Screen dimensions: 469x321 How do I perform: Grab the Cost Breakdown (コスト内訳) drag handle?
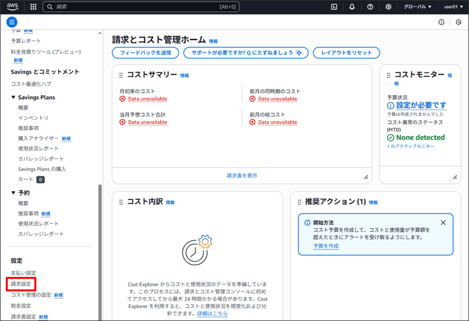(121, 202)
